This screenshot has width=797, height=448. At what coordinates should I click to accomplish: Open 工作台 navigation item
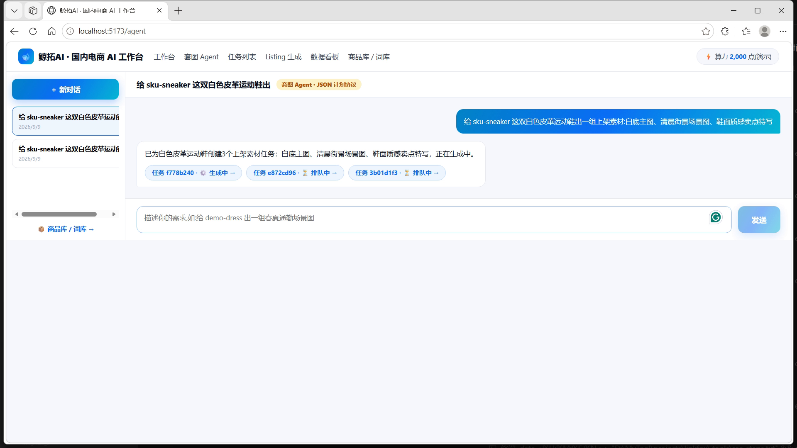[164, 57]
